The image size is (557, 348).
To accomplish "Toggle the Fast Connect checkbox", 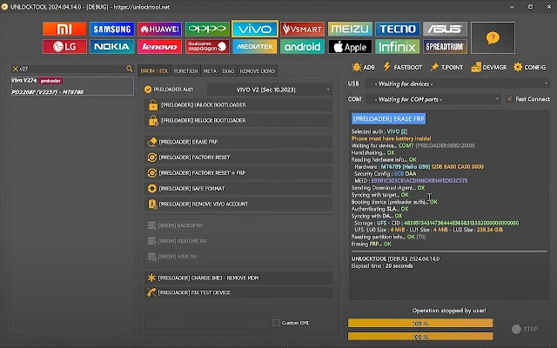I will point(510,98).
